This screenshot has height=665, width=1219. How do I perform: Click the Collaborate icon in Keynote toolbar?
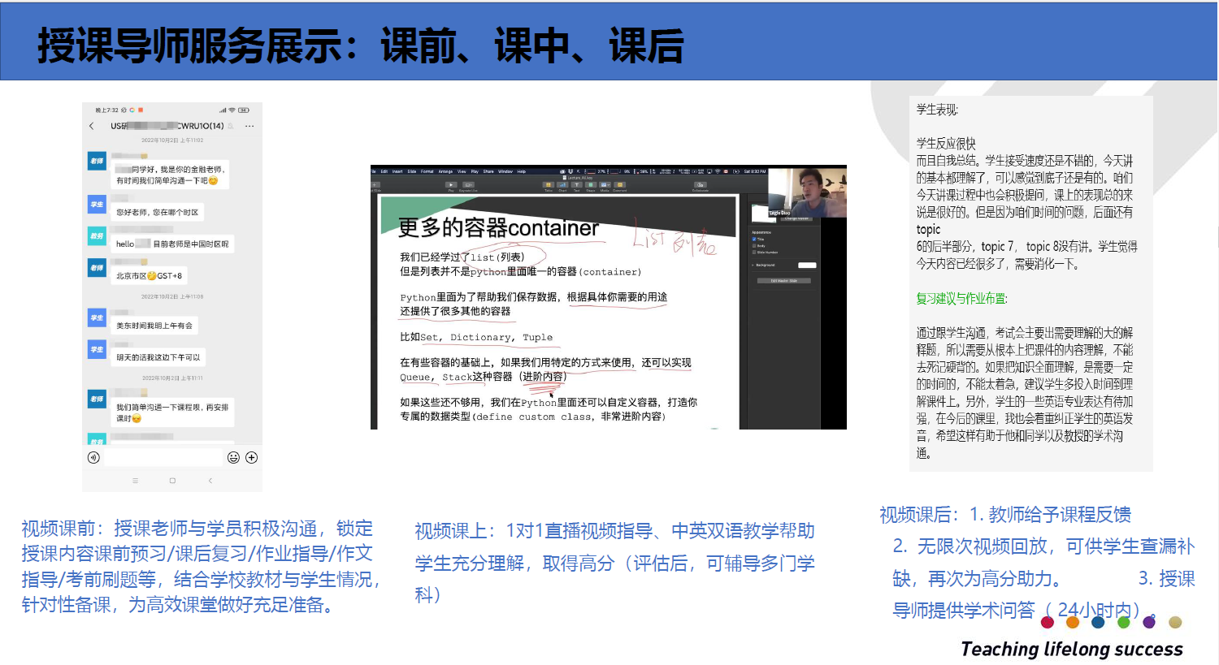(x=700, y=185)
